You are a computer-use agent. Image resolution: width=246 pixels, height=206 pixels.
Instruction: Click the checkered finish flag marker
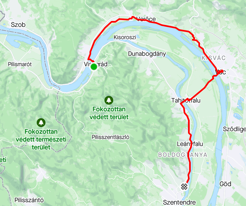[184, 187]
